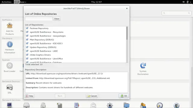The height and width of the screenshot is (108, 193).
Task: Select the "Packman Repository" row text
Action: [39, 28]
